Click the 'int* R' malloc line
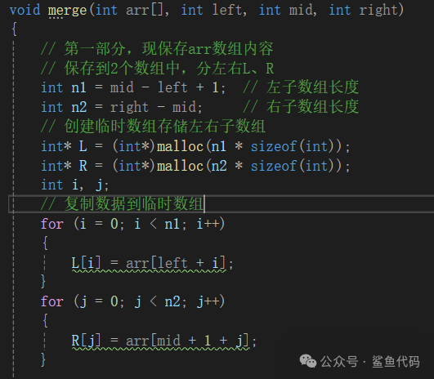The image size is (434, 379). click(x=195, y=166)
